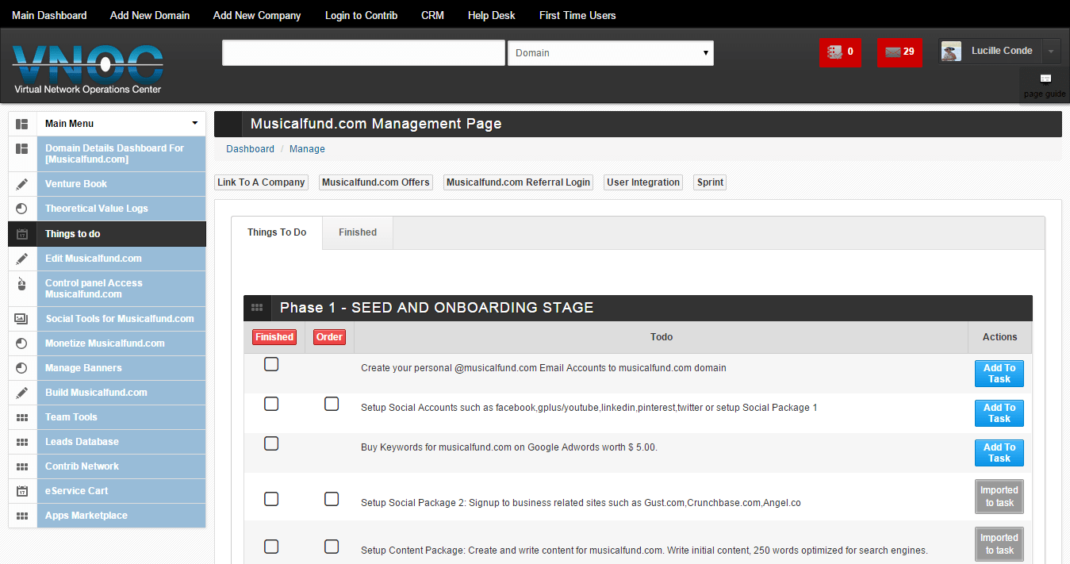The width and height of the screenshot is (1070, 564).
Task: Check Finished box for Social Package 2 task
Action: click(x=271, y=499)
